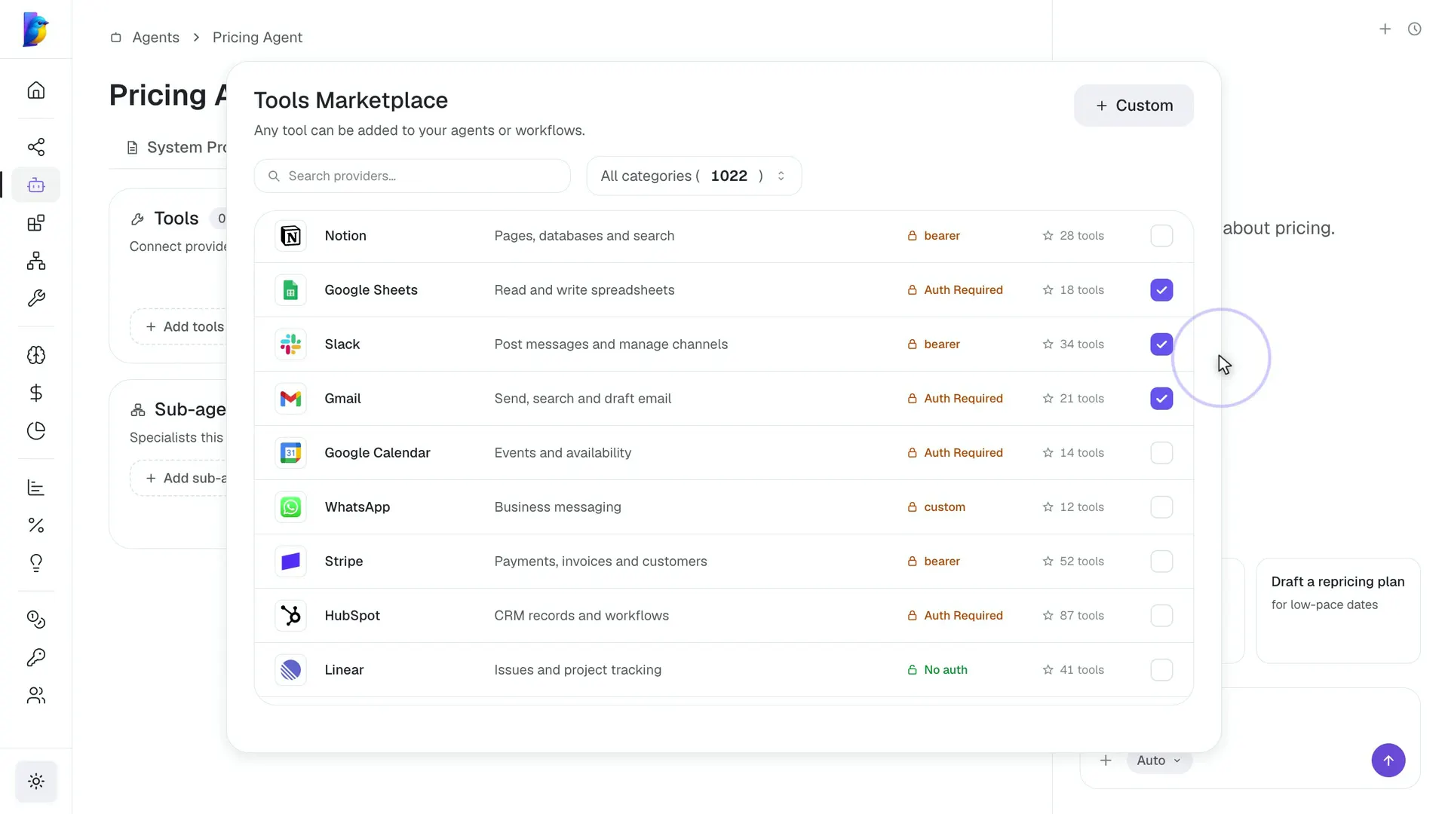Click the Gmail provider icon
Screen dimensions: 1448x814
point(290,399)
